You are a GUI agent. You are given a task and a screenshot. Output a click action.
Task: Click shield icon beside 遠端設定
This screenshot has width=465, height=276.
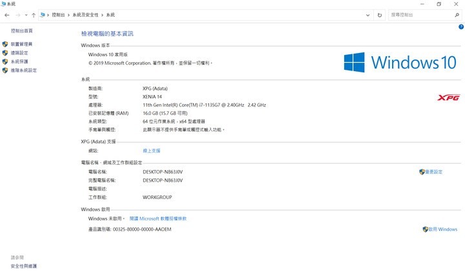(x=5, y=53)
